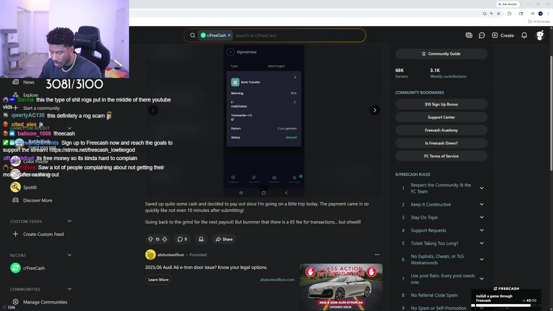Collapse the Recent section
Screen dimensions: 553x311
point(69,255)
